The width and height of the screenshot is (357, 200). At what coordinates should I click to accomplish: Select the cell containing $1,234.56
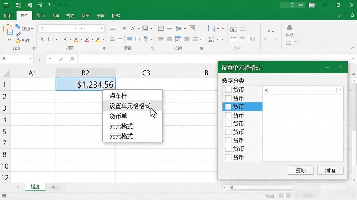[x=85, y=84]
